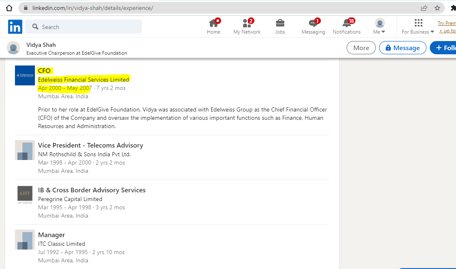The image size is (456, 269).
Task: Click NM Rothschild & Sons India Pvt Ltd.
Action: coord(84,154)
